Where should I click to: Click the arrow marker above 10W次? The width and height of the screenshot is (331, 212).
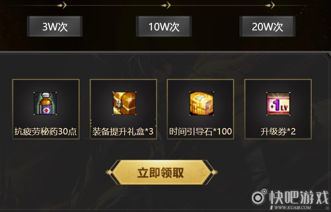[166, 5]
